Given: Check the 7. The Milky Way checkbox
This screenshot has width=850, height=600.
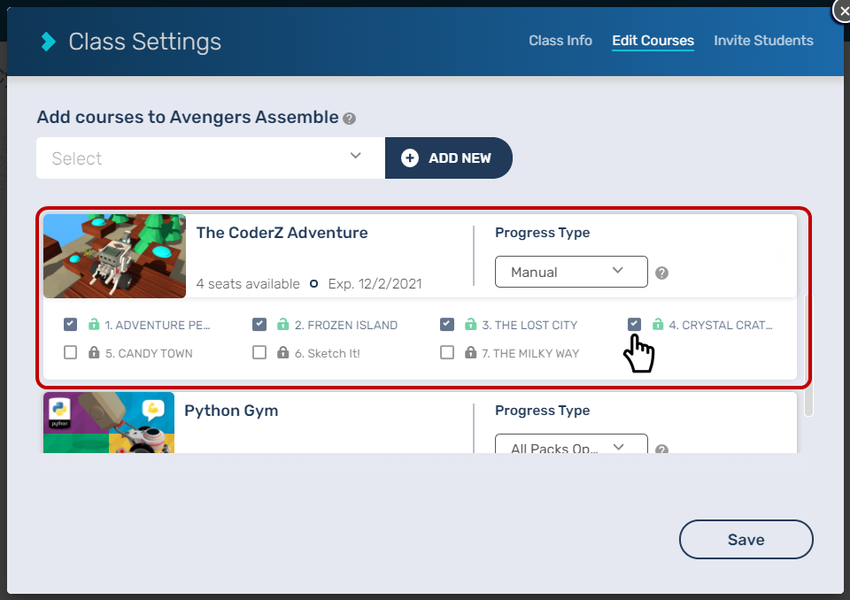Looking at the screenshot, I should point(447,352).
